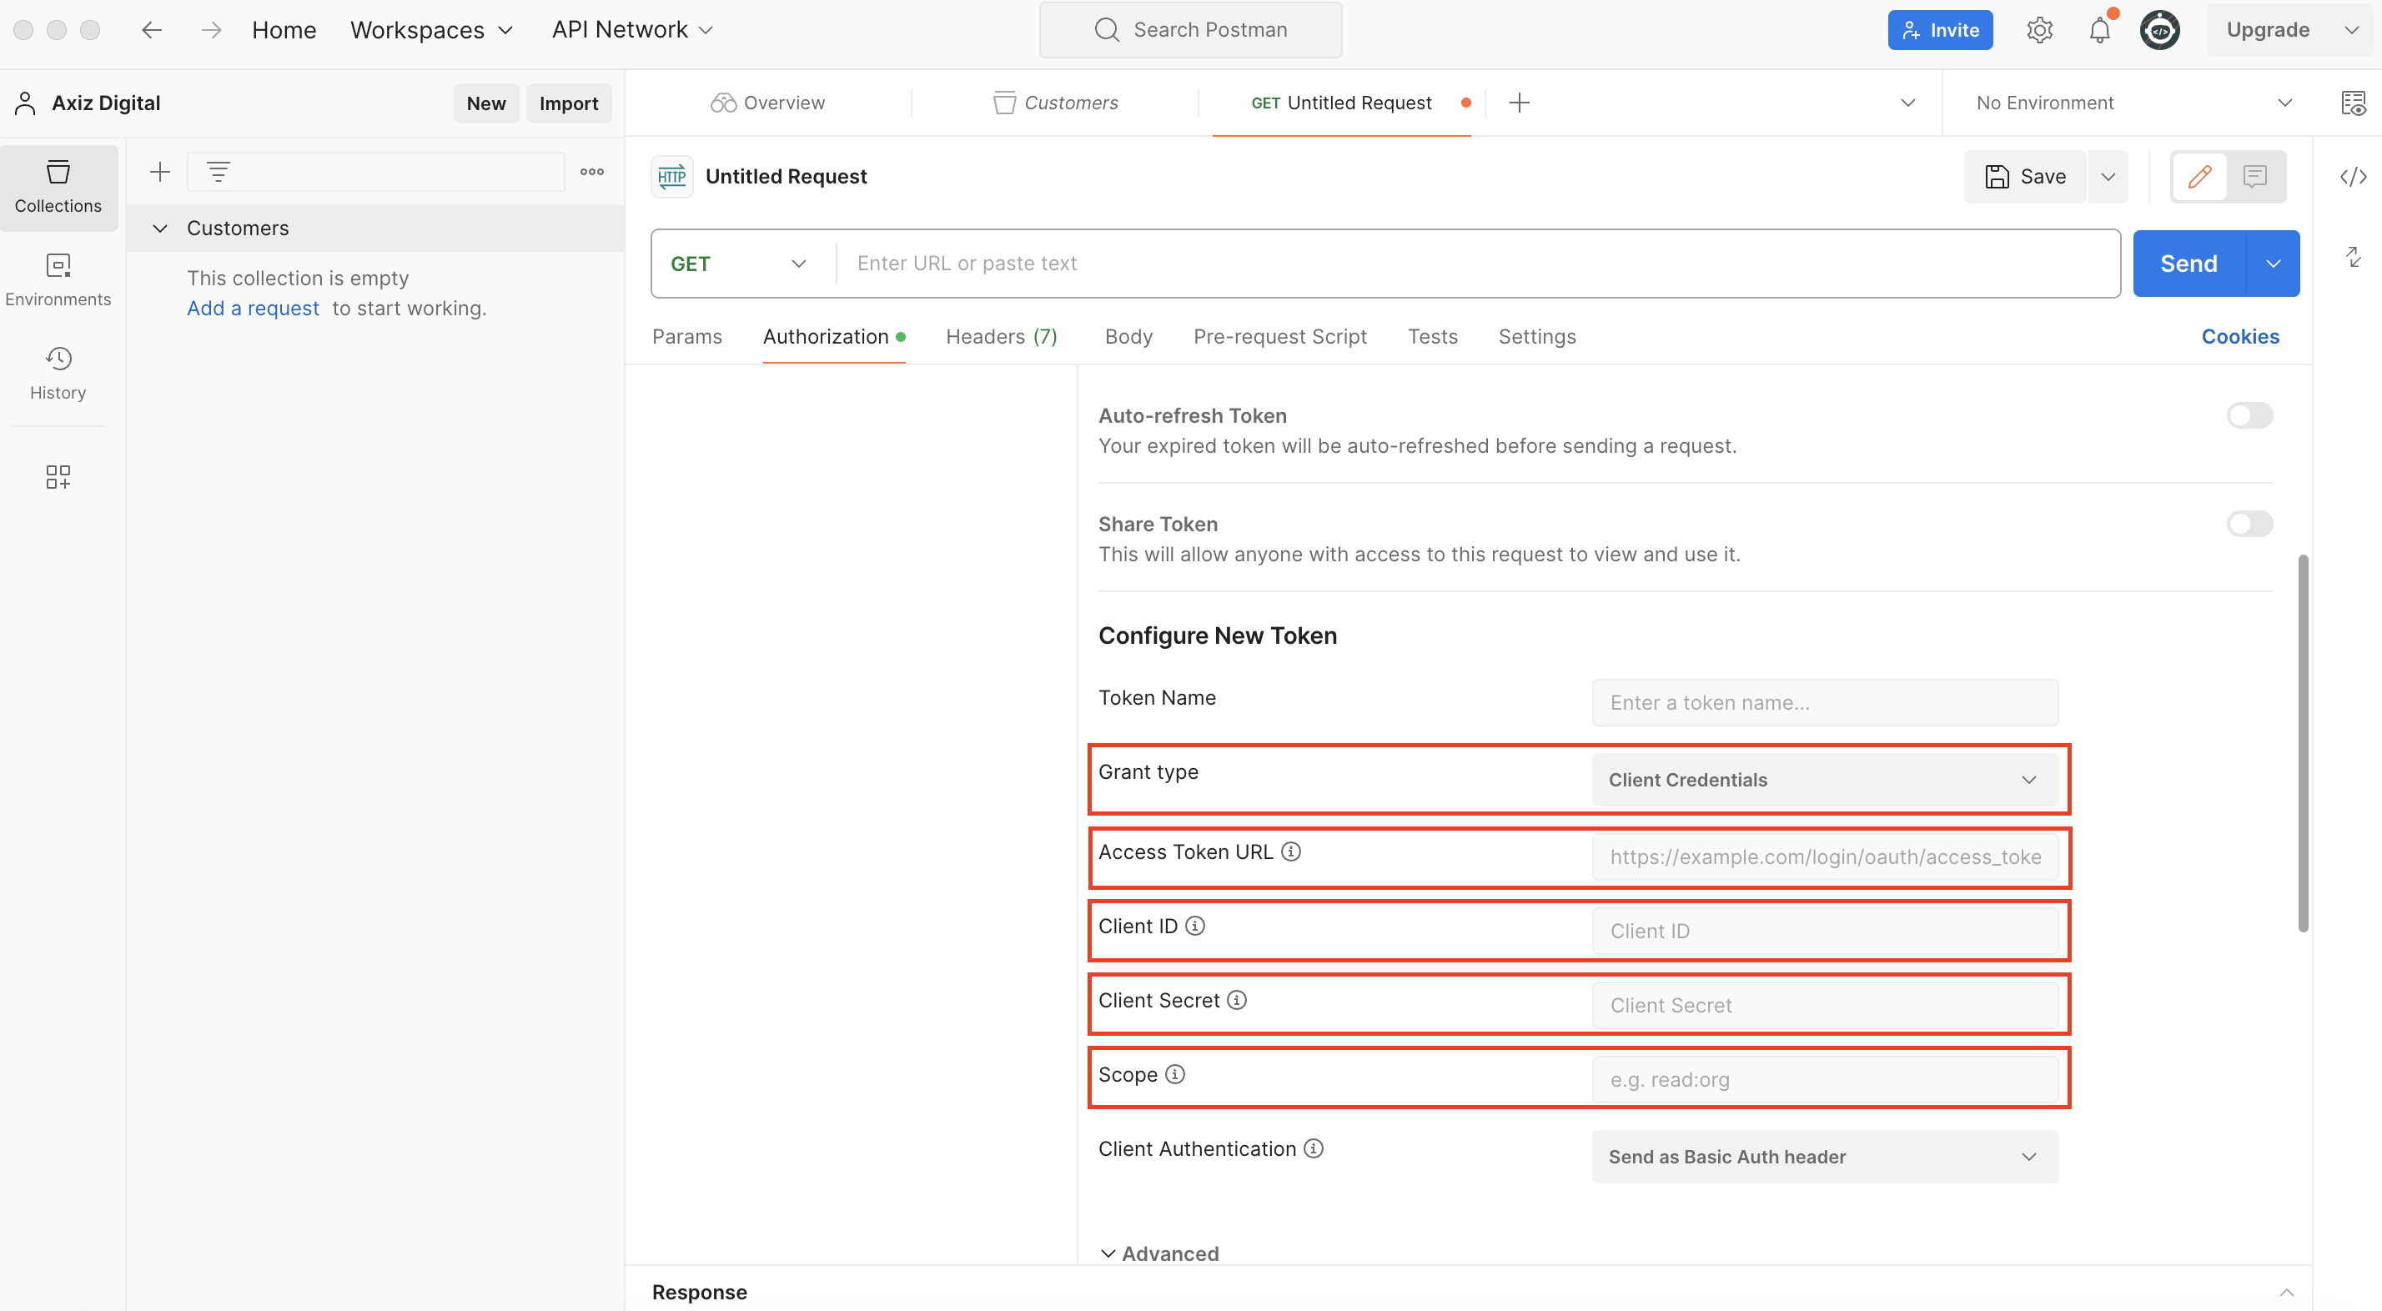Open the Grant type dropdown
Image resolution: width=2382 pixels, height=1311 pixels.
click(1824, 780)
